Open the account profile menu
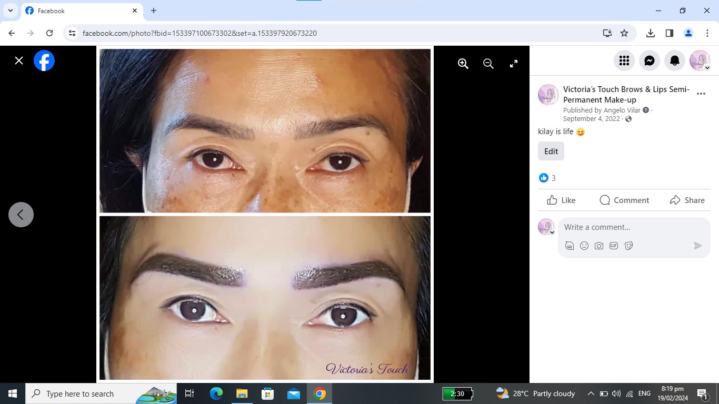719x404 pixels. [700, 60]
